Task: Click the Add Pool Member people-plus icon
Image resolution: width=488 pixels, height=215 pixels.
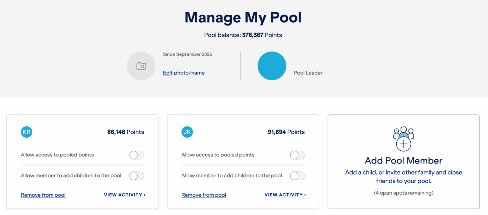Action: pos(403,138)
